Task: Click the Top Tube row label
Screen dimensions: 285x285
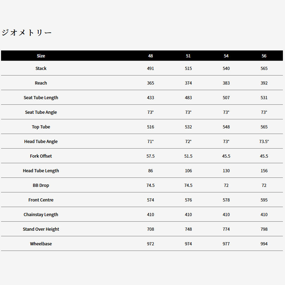Action: tap(41, 127)
